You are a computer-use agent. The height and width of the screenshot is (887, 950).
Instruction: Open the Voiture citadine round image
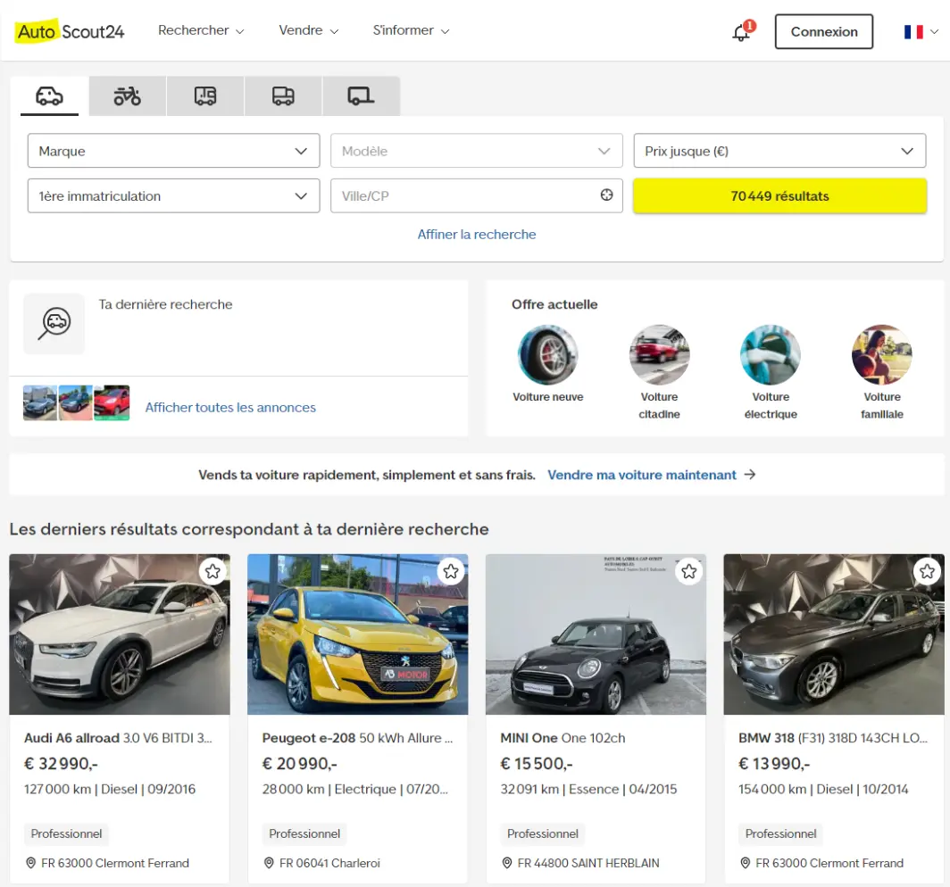[659, 355]
